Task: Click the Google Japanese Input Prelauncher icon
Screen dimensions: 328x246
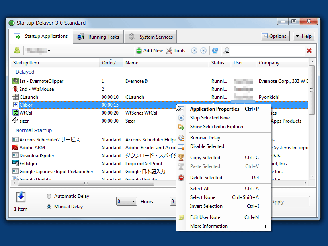Action: pyautogui.click(x=15, y=171)
